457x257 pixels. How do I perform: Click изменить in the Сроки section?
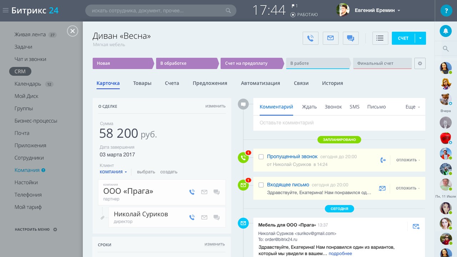pos(215,244)
